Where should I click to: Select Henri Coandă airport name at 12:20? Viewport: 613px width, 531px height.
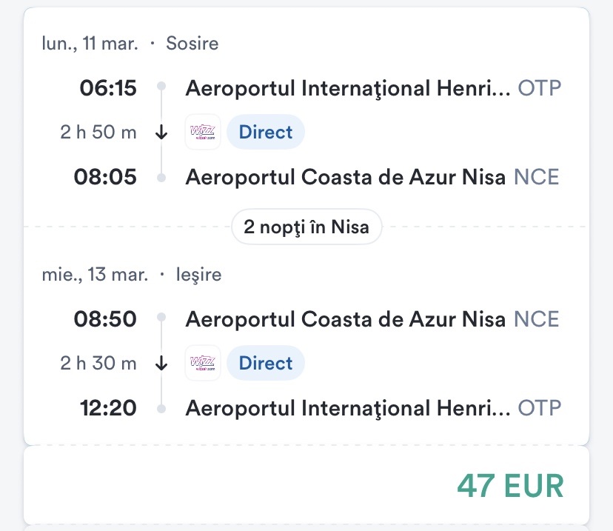[x=348, y=408]
